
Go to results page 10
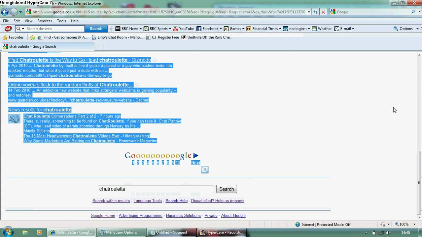click(177, 163)
